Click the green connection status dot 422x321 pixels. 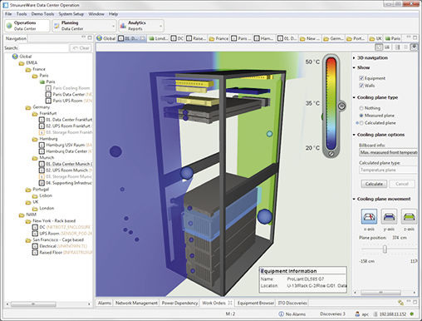tap(412, 314)
